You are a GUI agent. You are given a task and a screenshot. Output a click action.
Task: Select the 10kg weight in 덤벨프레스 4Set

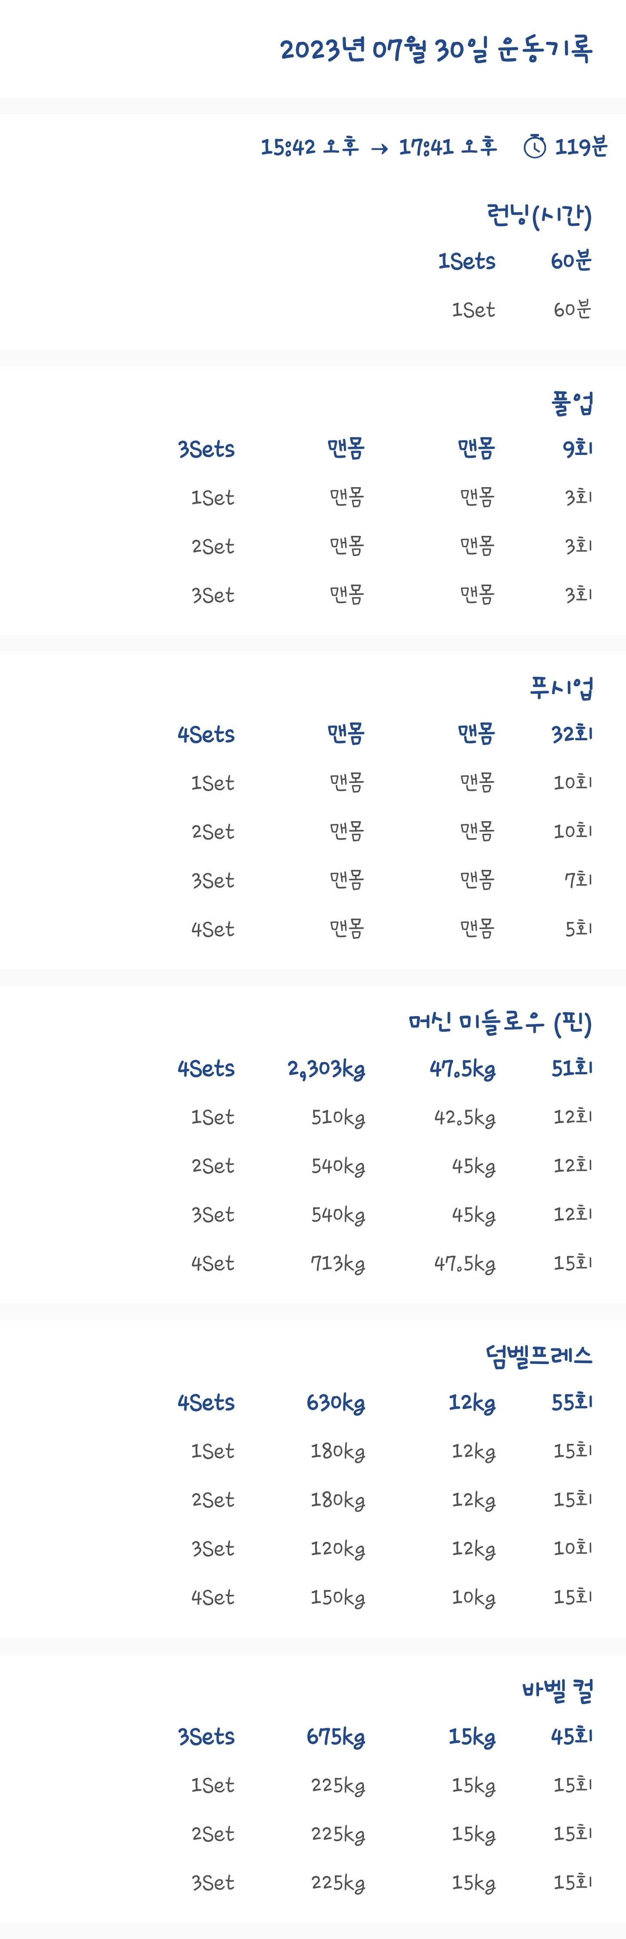(x=473, y=1597)
